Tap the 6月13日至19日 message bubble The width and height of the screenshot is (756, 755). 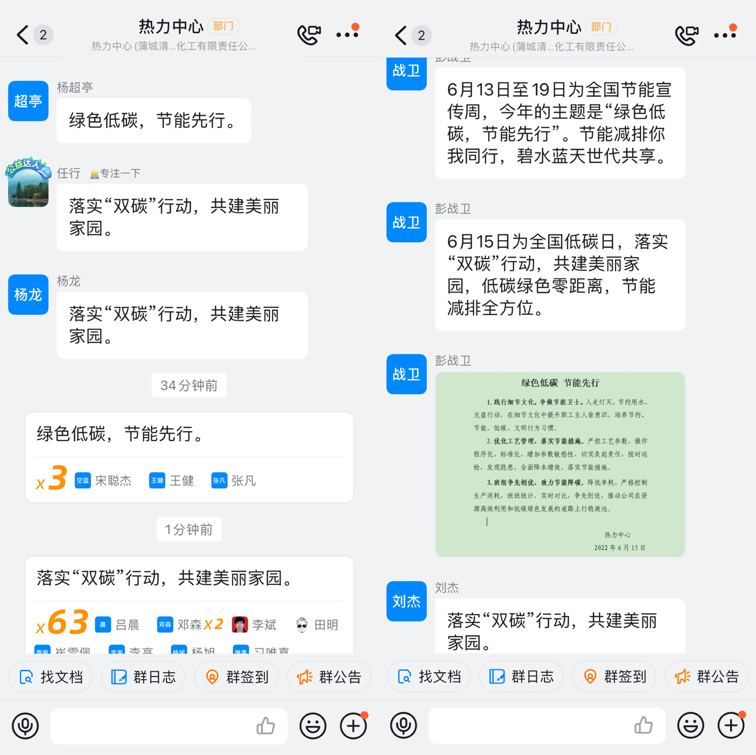pyautogui.click(x=560, y=123)
